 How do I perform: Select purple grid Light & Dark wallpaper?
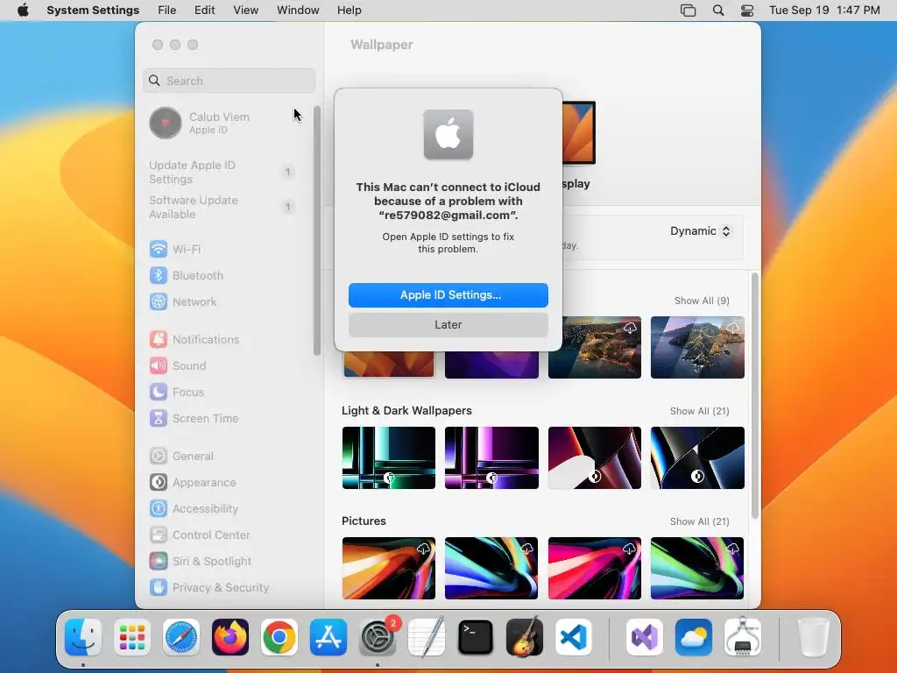point(491,457)
